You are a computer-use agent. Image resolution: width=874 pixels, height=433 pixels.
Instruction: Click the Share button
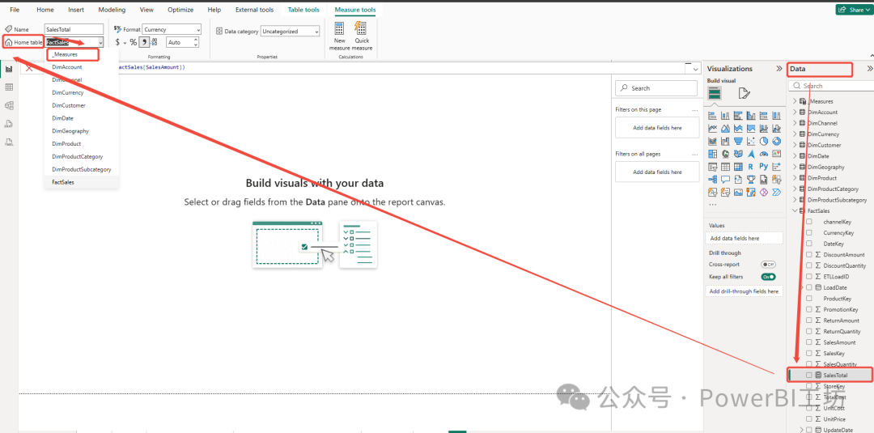tap(854, 10)
